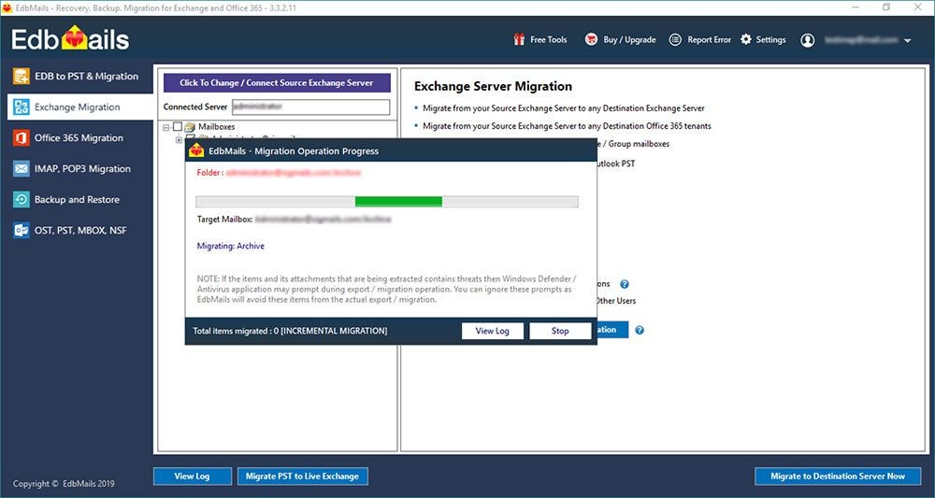Toggle the Mailboxes root checkbox
This screenshot has width=935, height=498.
pyautogui.click(x=178, y=127)
